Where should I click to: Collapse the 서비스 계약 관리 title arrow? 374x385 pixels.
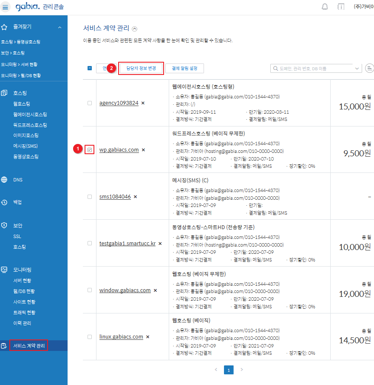pyautogui.click(x=135, y=29)
